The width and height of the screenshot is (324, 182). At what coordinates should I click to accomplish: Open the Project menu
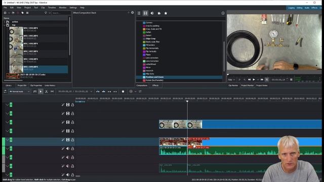pyautogui.click(x=27, y=8)
